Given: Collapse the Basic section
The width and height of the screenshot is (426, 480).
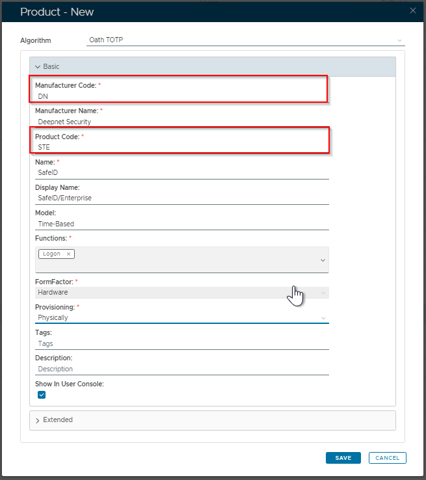Looking at the screenshot, I should [x=38, y=66].
